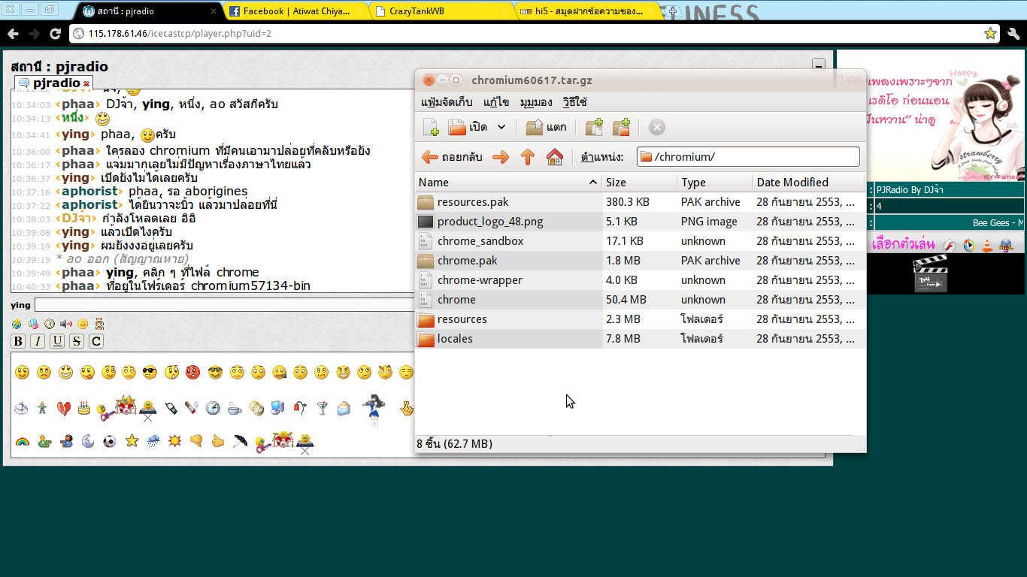Insert the black umbrella emoticon
1027x577 pixels.
point(240,441)
